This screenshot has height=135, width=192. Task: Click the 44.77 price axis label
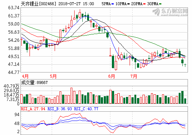pyautogui.click(x=14, y=72)
